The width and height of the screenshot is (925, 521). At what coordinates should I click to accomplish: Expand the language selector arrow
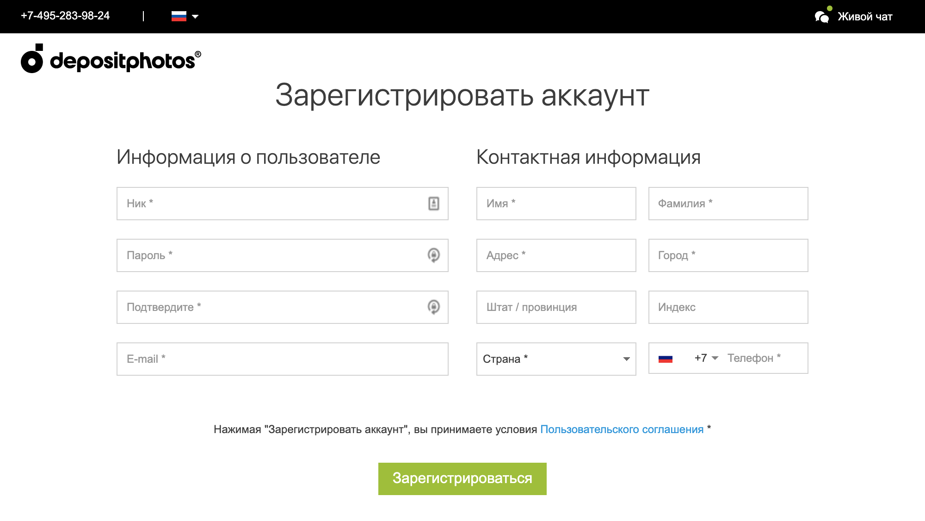point(195,17)
